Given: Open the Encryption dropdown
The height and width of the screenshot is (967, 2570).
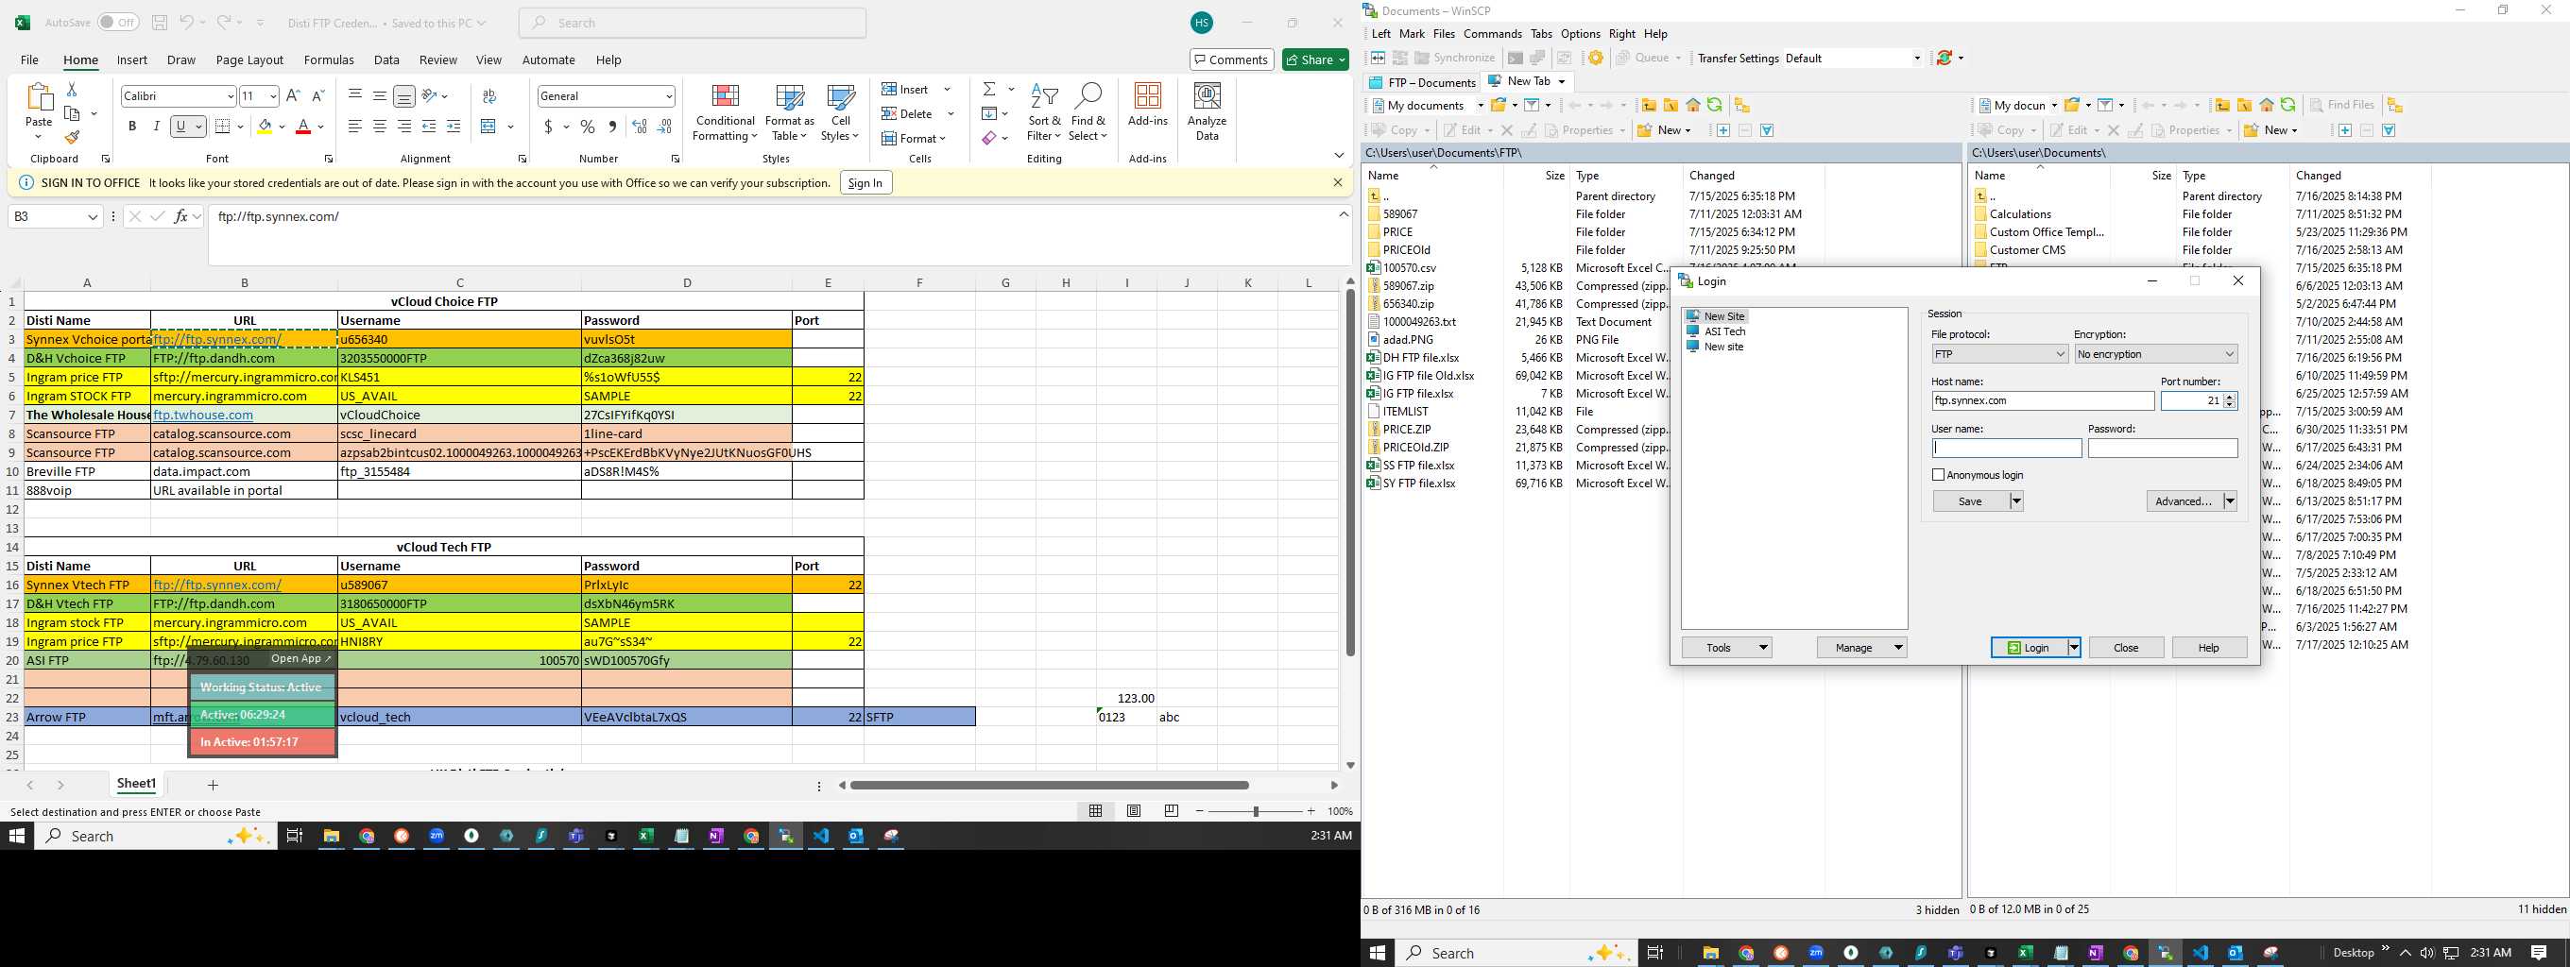Looking at the screenshot, I should pos(2156,354).
